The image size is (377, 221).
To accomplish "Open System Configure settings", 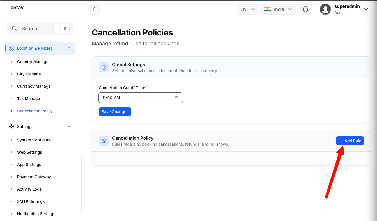I will 34,140.
